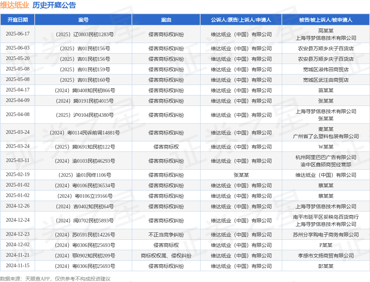The width and height of the screenshot is (370, 282).
Task: Select the date 2025-04-09
Action: pyautogui.click(x=18, y=101)
